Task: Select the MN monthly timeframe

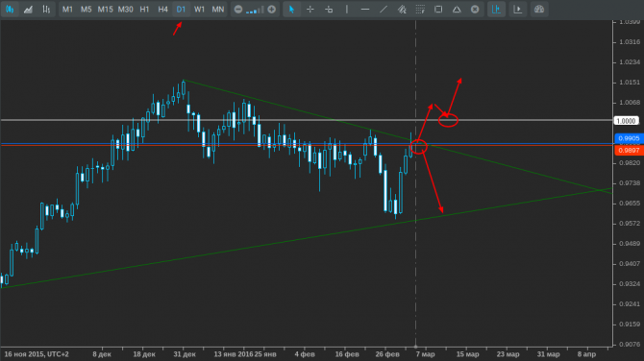Action: click(x=217, y=9)
